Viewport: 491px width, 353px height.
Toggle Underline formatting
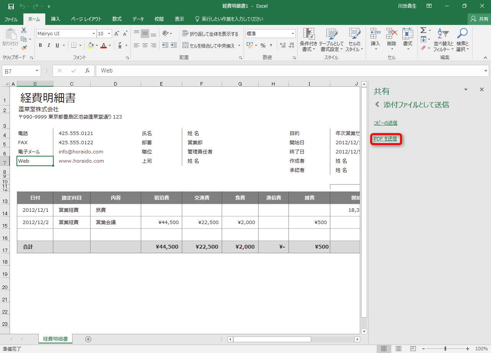click(58, 45)
